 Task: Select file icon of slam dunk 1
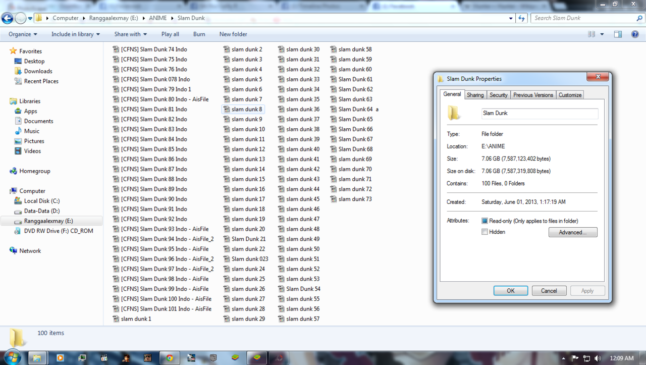coord(116,319)
